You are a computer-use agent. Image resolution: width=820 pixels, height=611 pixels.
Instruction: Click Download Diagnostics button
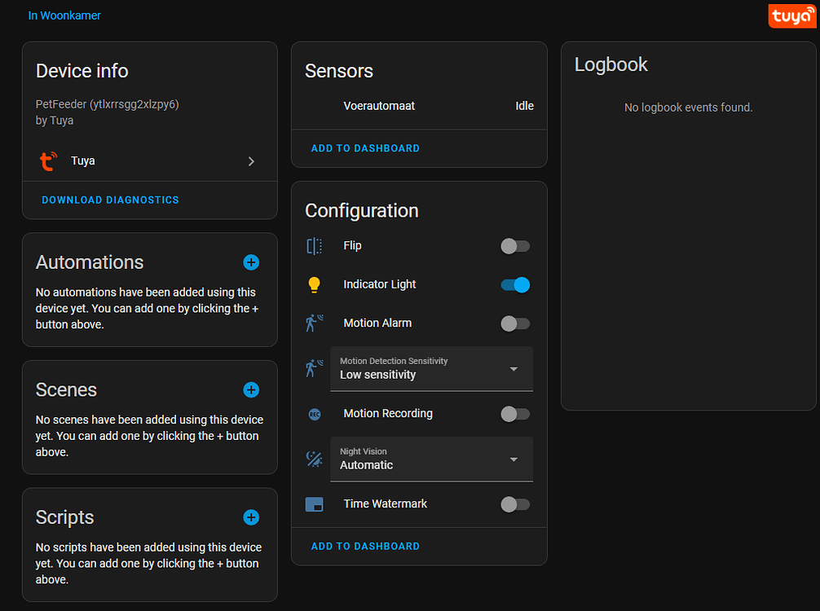(x=110, y=200)
